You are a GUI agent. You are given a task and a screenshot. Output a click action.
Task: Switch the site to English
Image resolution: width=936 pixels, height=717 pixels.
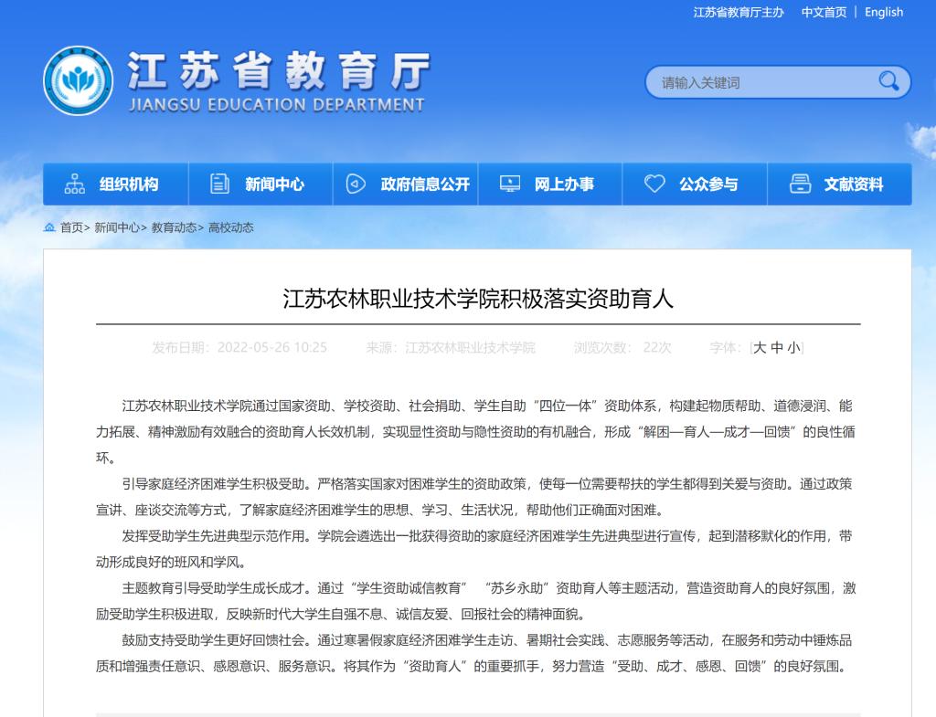click(x=883, y=12)
